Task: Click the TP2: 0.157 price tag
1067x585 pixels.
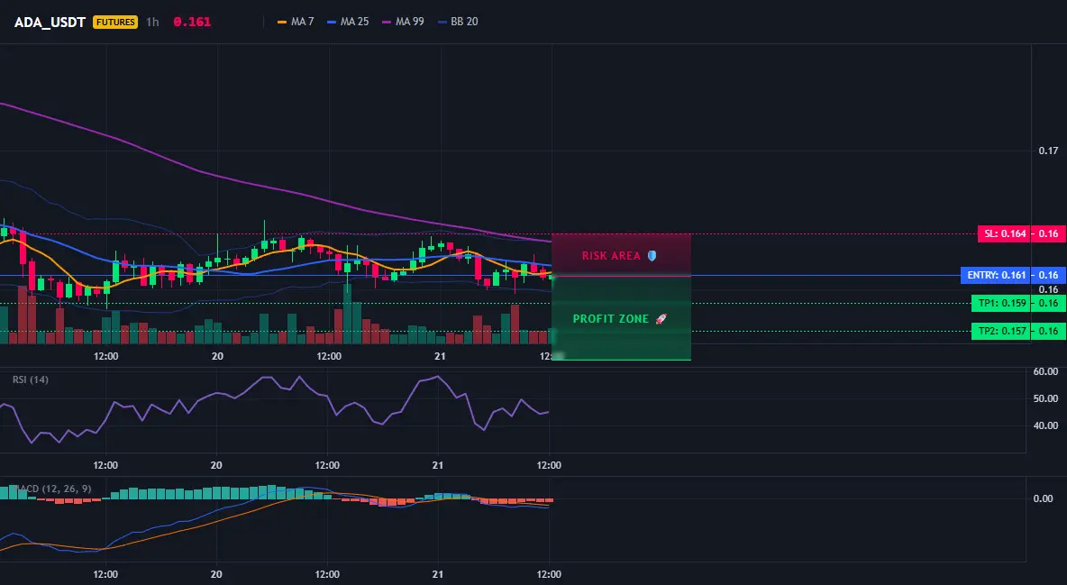Action: tap(1001, 331)
